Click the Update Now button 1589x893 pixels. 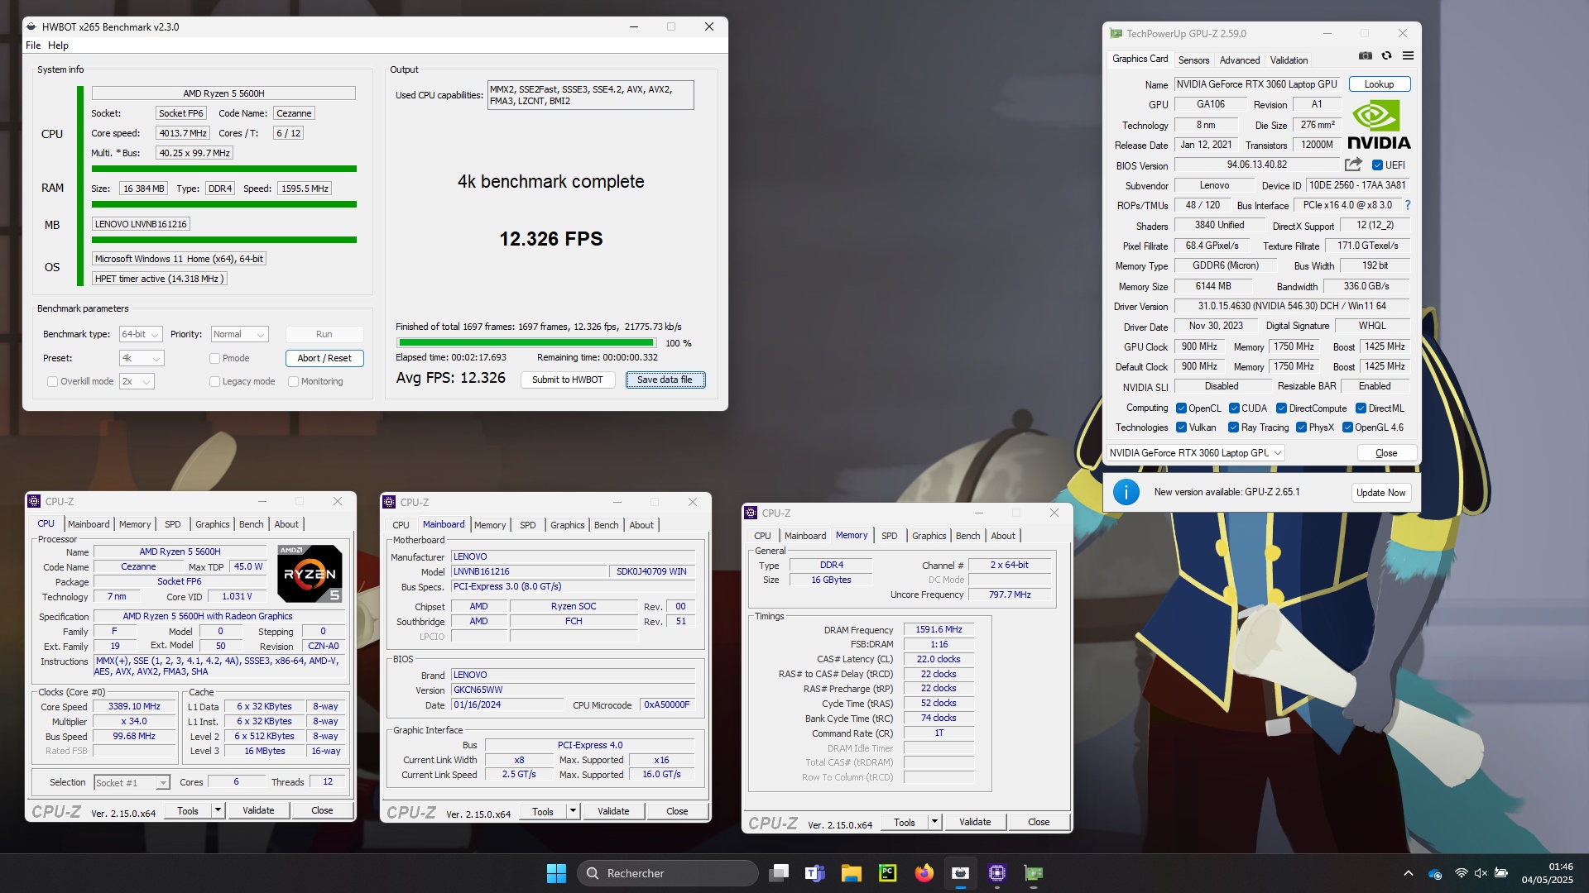(x=1380, y=493)
